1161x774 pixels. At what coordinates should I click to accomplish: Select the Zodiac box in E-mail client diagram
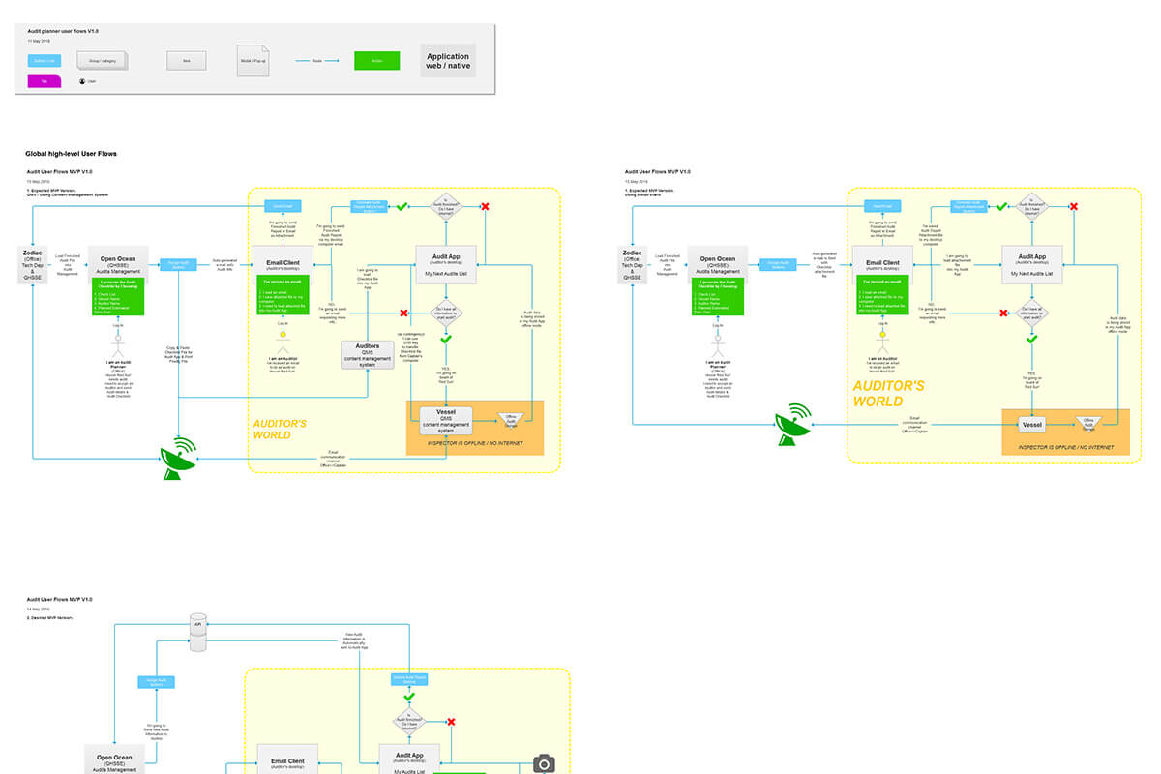(x=631, y=264)
